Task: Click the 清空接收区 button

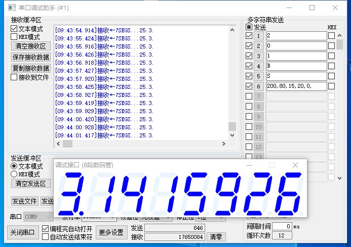Action: [31, 46]
